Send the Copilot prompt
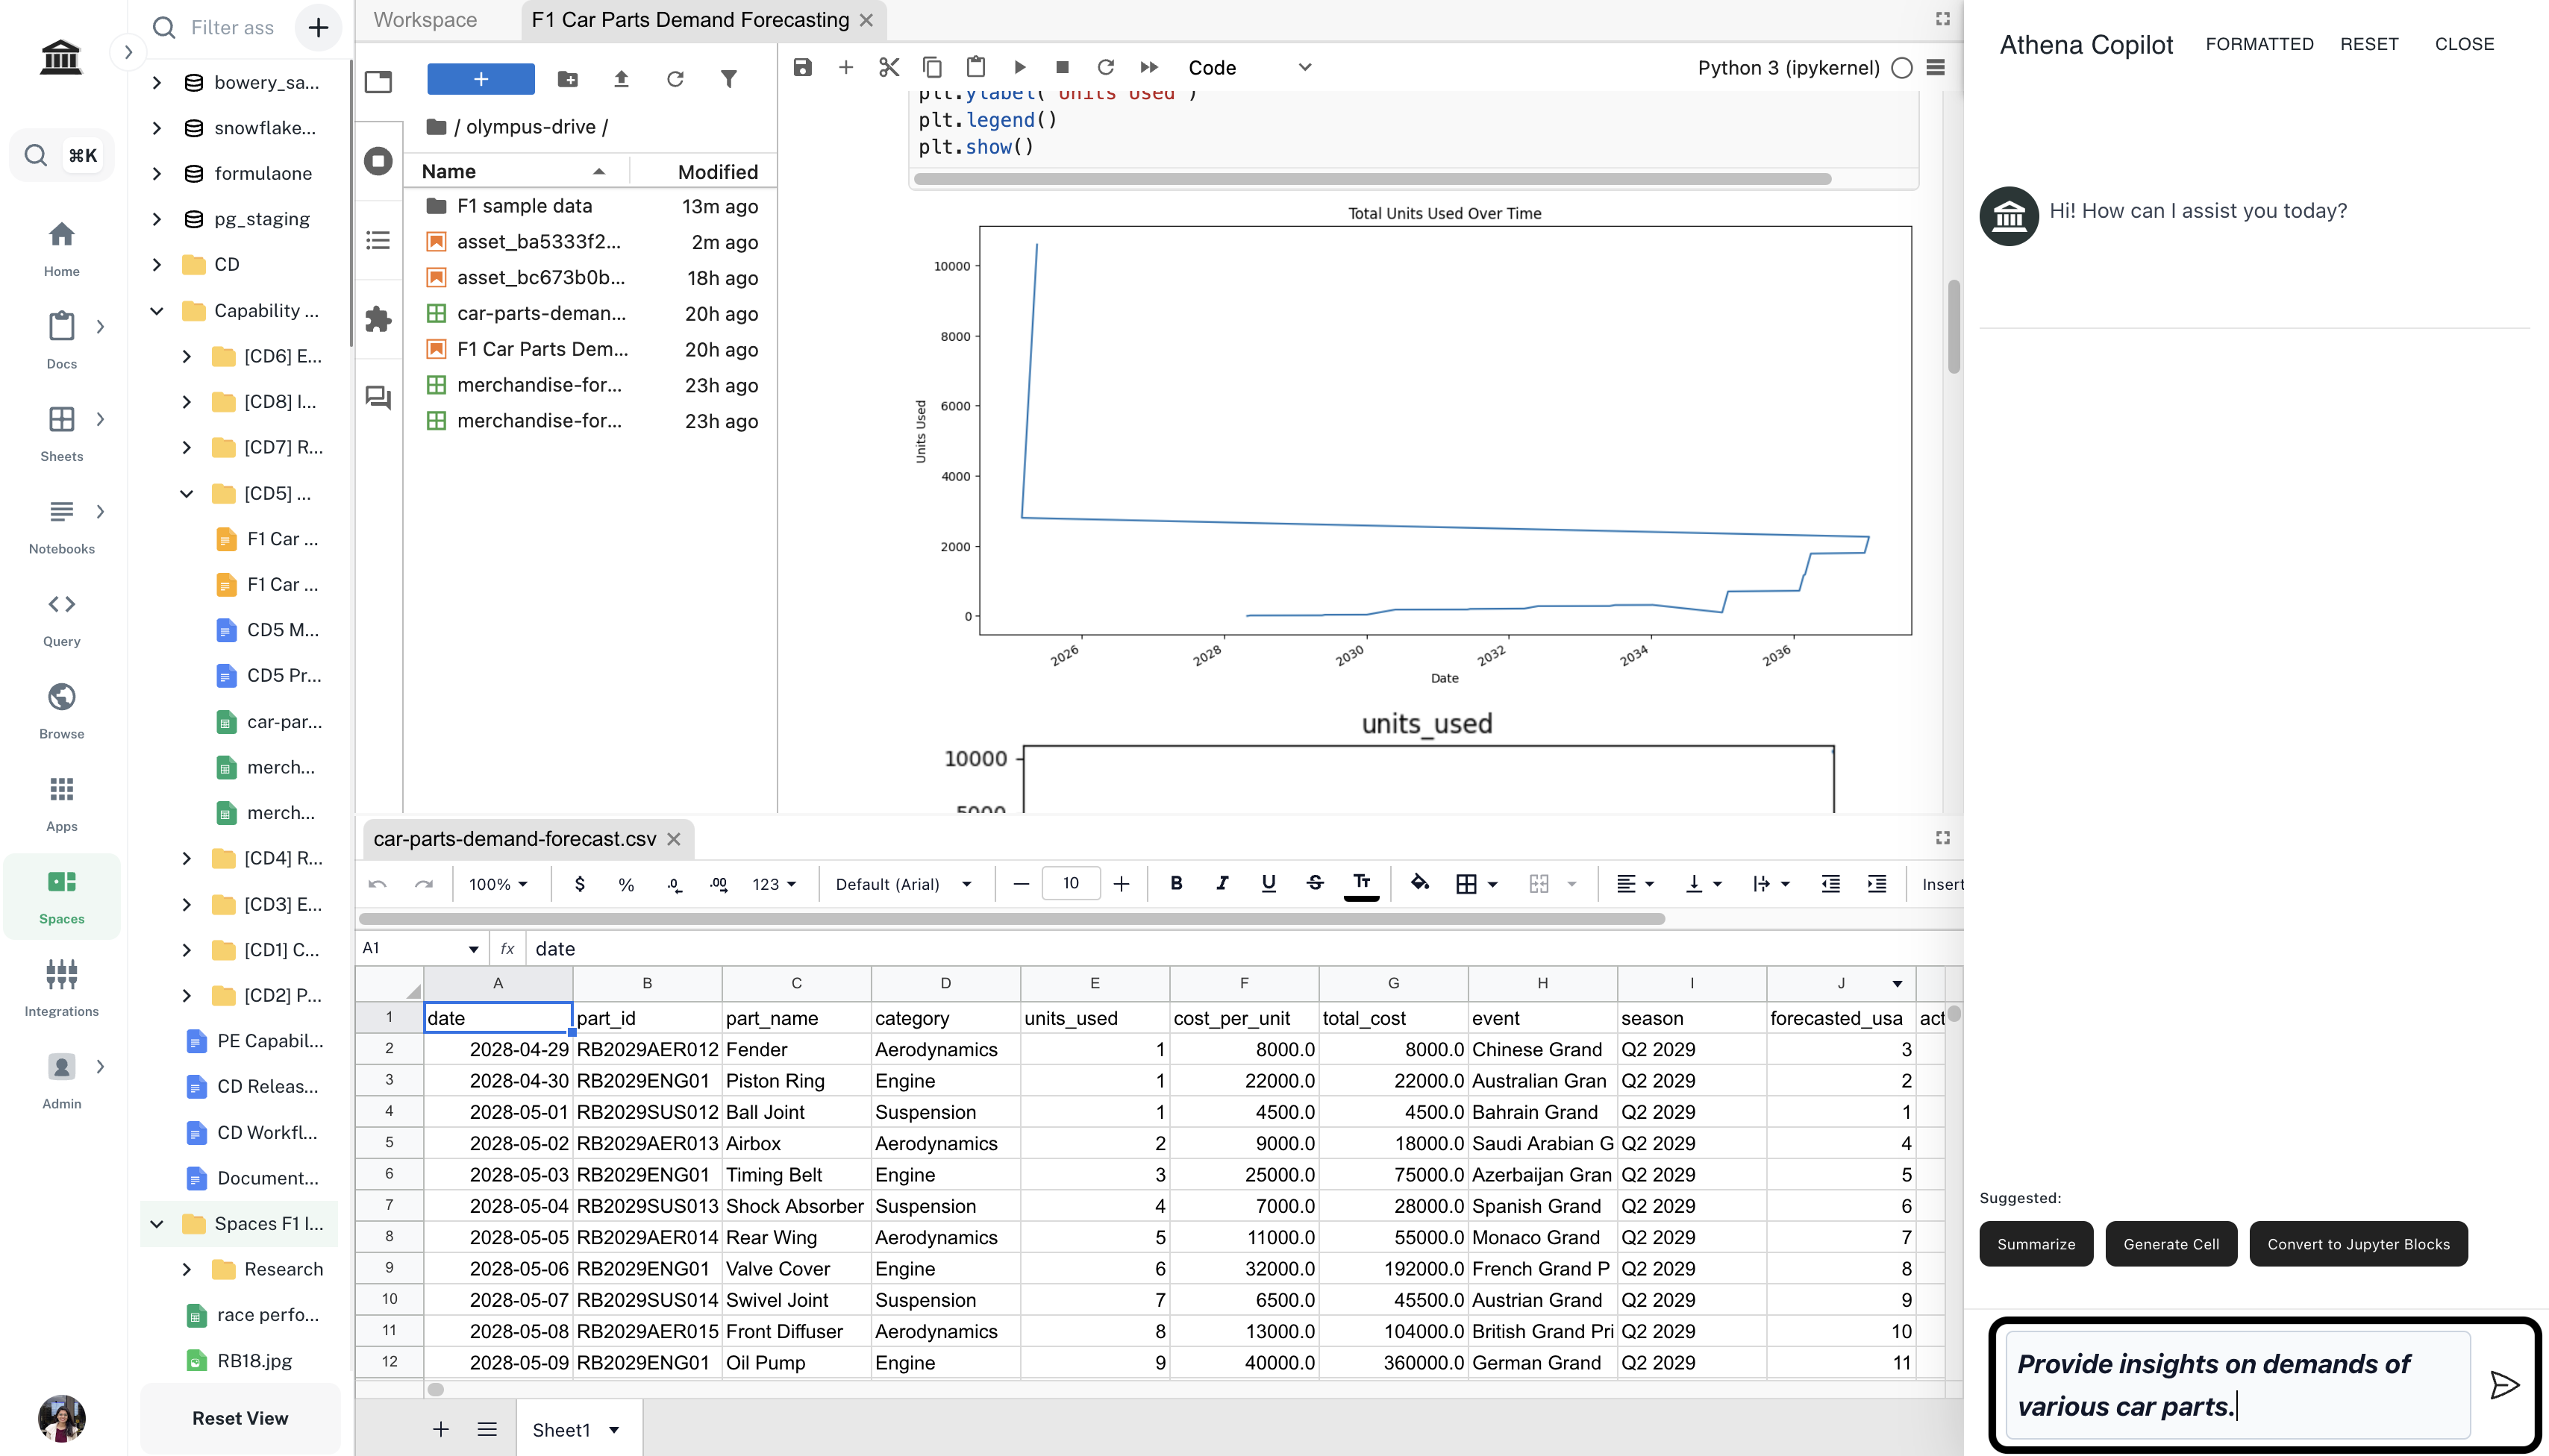 point(2505,1385)
